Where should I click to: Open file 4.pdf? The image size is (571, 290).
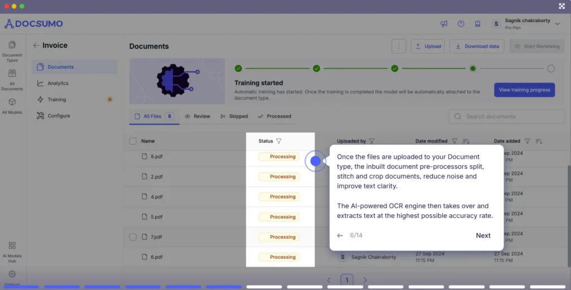click(x=157, y=196)
